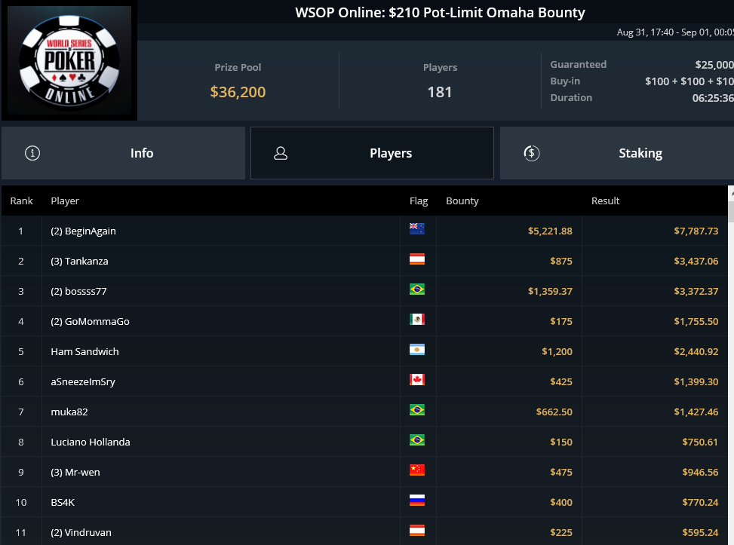
Task: Click the info circle icon
Action: [x=32, y=153]
